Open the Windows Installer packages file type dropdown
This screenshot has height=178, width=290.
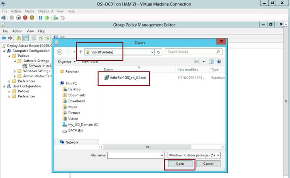(218, 155)
